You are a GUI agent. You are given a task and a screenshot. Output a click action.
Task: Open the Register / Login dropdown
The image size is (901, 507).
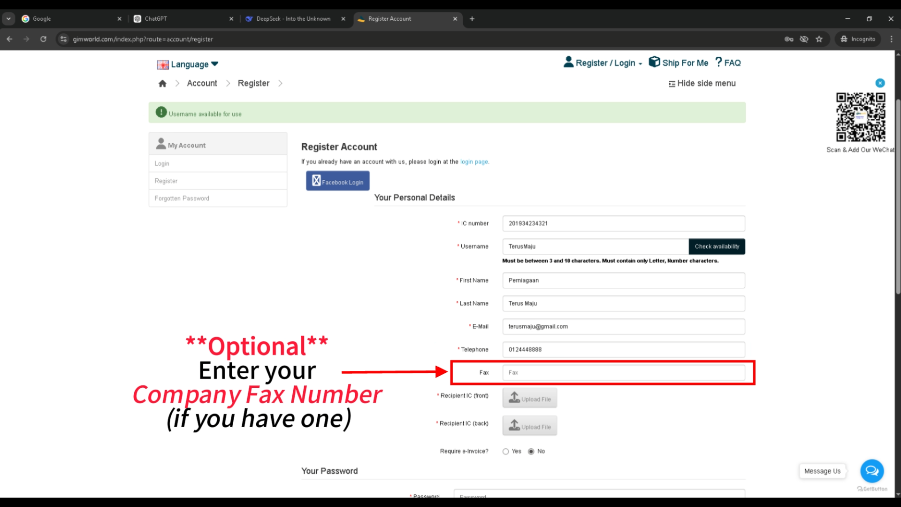pos(603,63)
